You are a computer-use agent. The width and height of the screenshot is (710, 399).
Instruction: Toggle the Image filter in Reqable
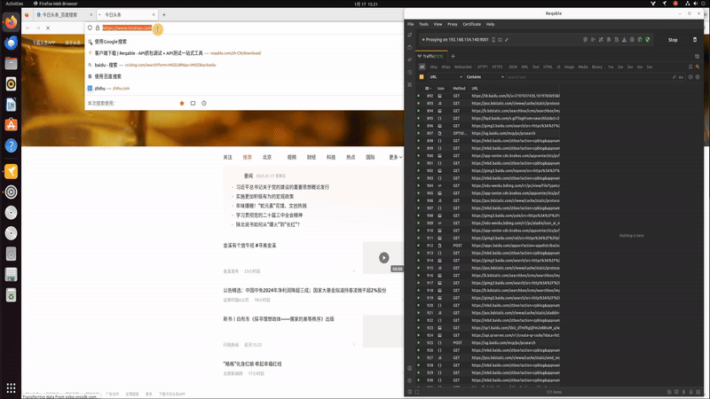[x=569, y=67]
